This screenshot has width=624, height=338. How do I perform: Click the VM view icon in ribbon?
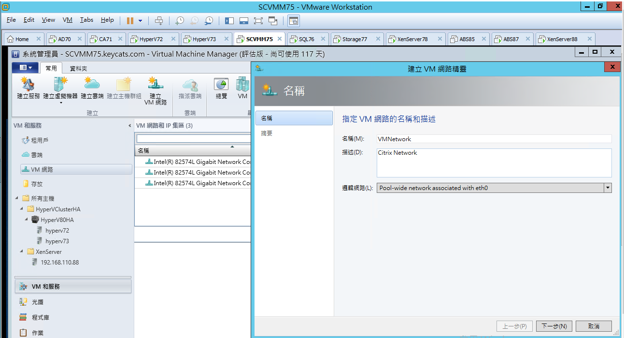click(242, 88)
